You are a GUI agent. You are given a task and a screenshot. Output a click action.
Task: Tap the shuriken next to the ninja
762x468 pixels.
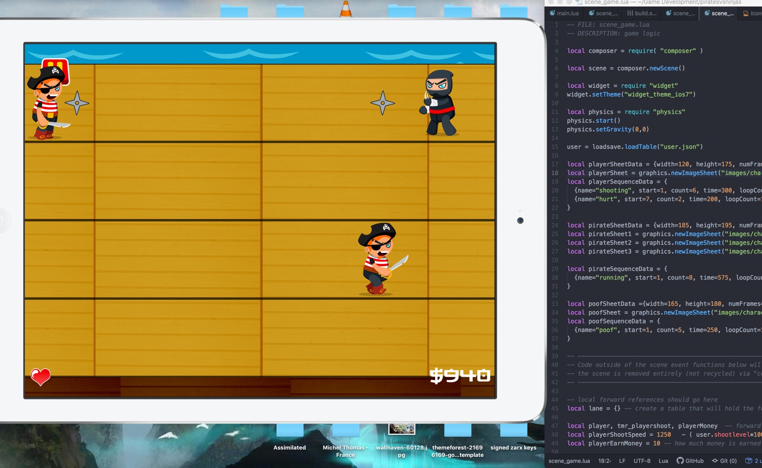point(383,103)
